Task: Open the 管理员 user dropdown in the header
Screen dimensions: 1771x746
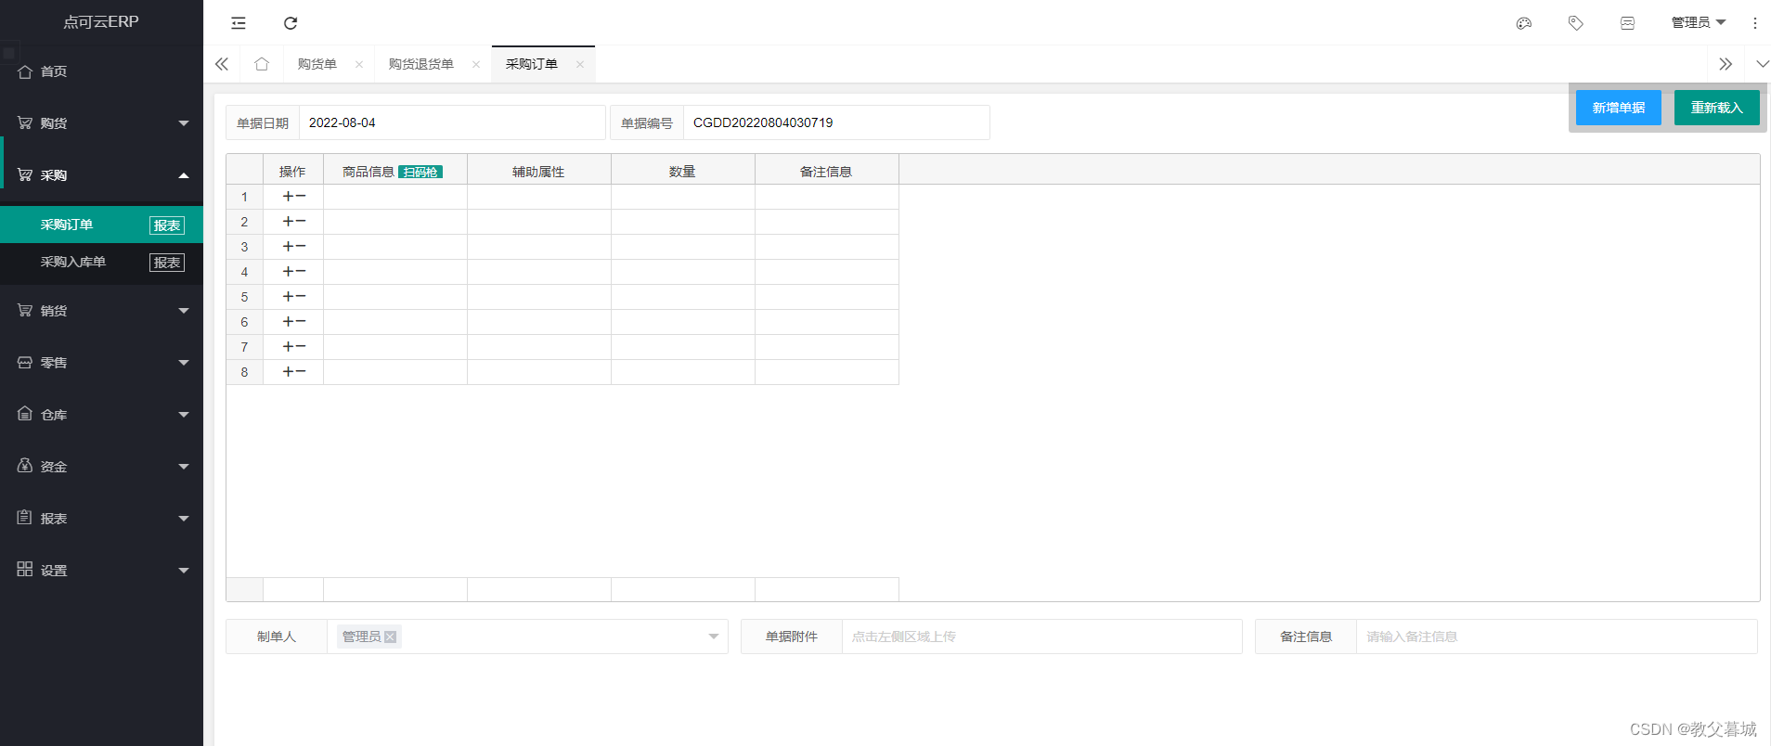Action: coord(1699,22)
